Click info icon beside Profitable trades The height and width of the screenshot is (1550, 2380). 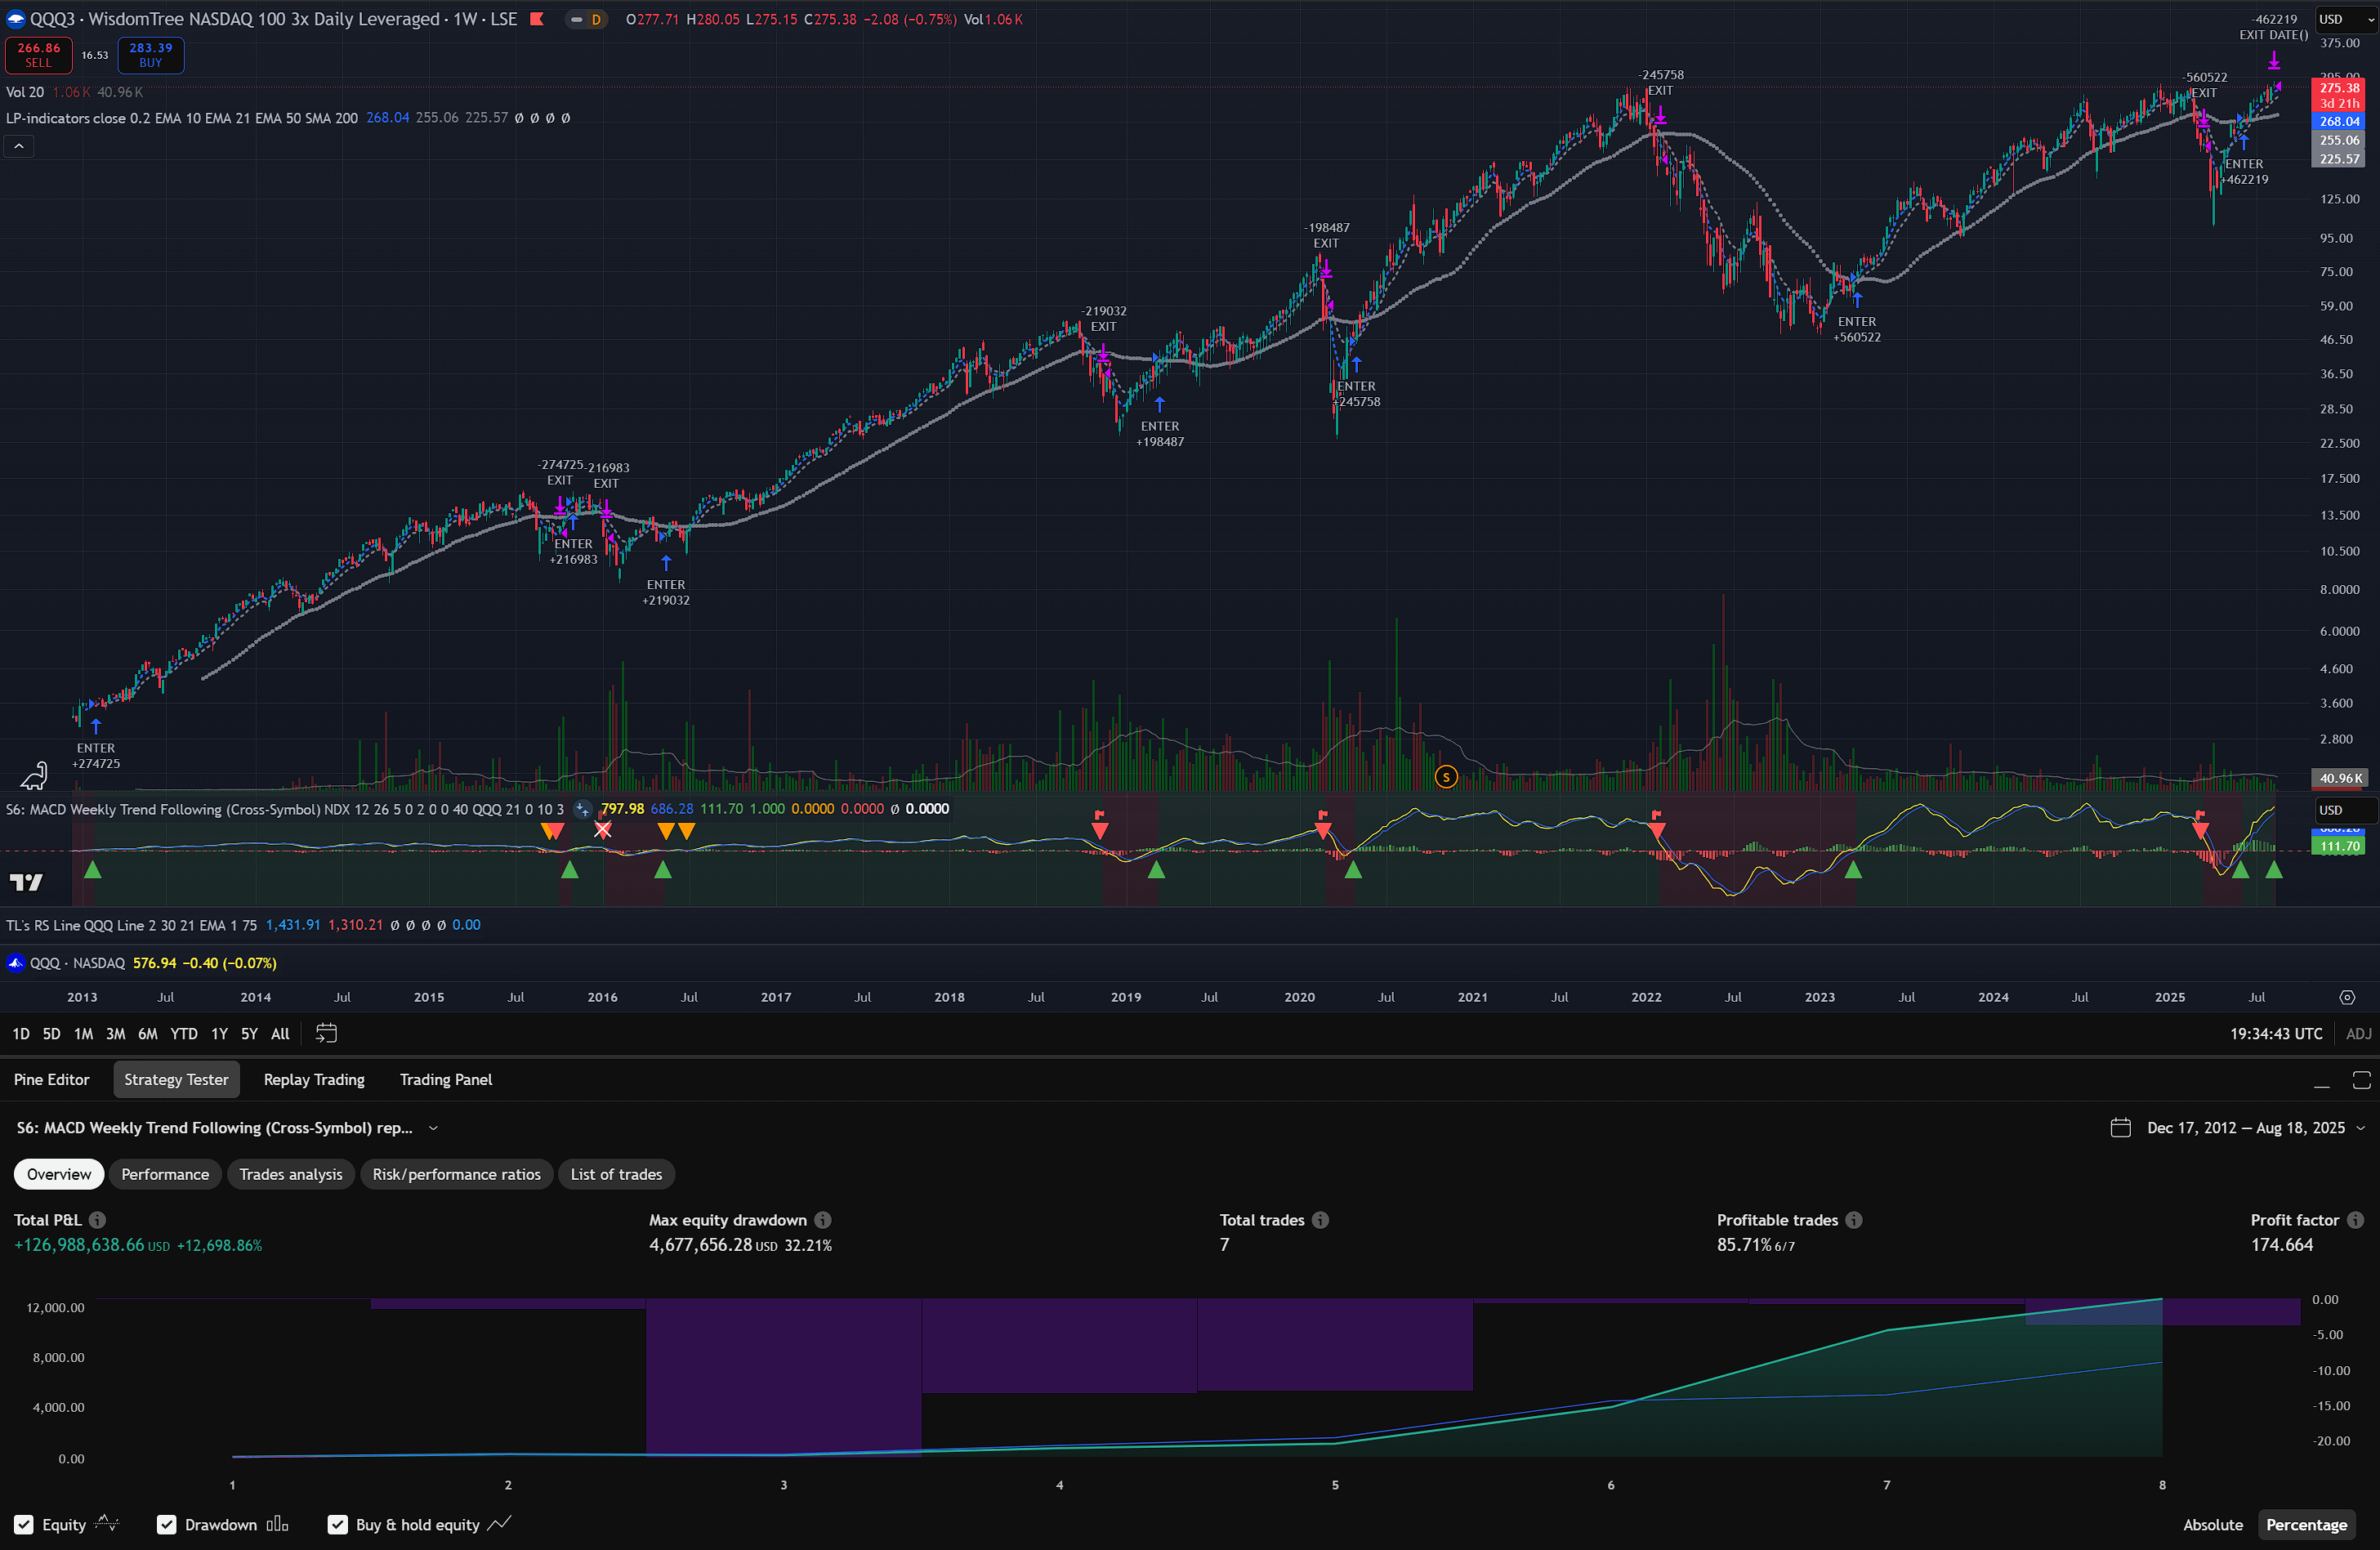1853,1219
